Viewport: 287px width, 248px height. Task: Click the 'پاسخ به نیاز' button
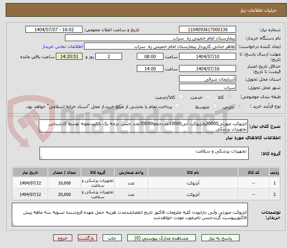(x=220, y=238)
